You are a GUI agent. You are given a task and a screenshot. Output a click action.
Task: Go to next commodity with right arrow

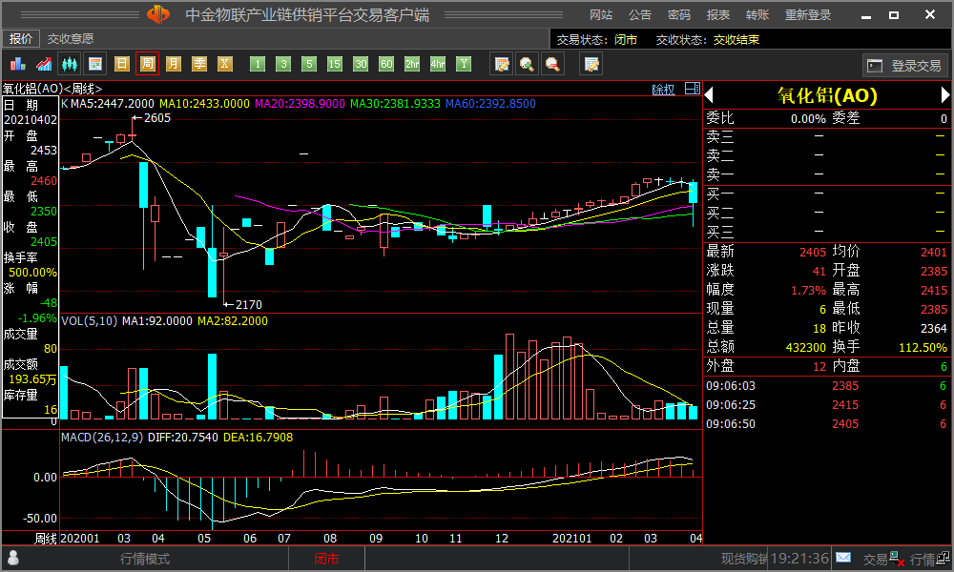pos(944,95)
